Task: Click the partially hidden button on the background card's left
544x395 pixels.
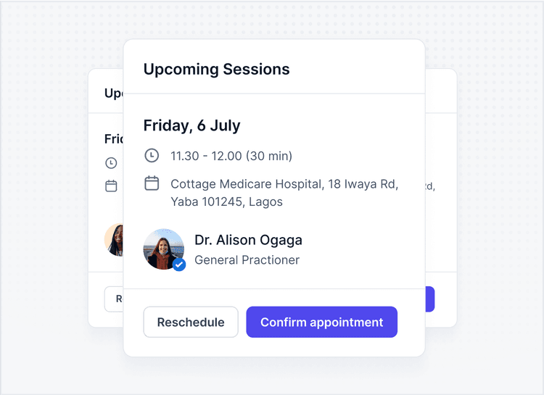Action: pyautogui.click(x=115, y=299)
